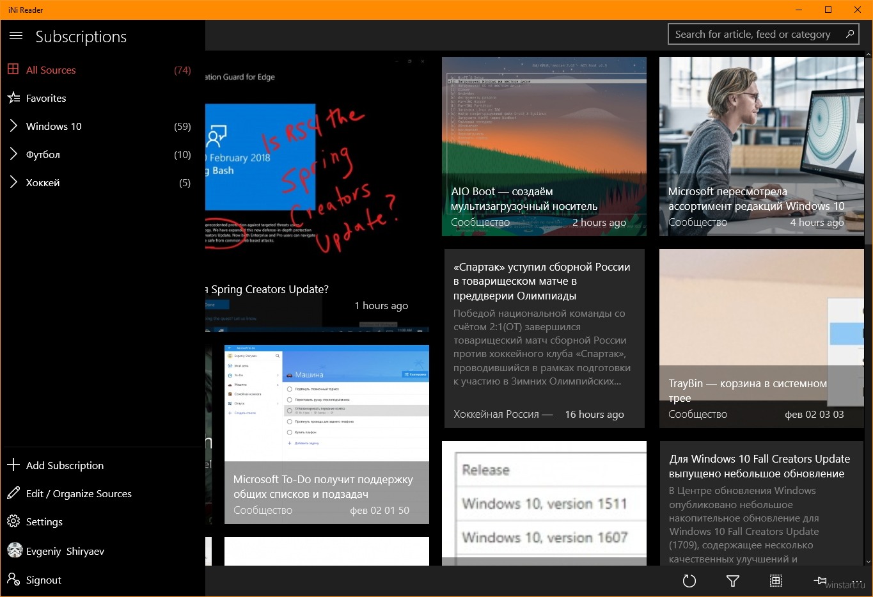Image resolution: width=873 pixels, height=597 pixels.
Task: Click "1 hours ago" on Spring Creators tile
Action: point(381,305)
